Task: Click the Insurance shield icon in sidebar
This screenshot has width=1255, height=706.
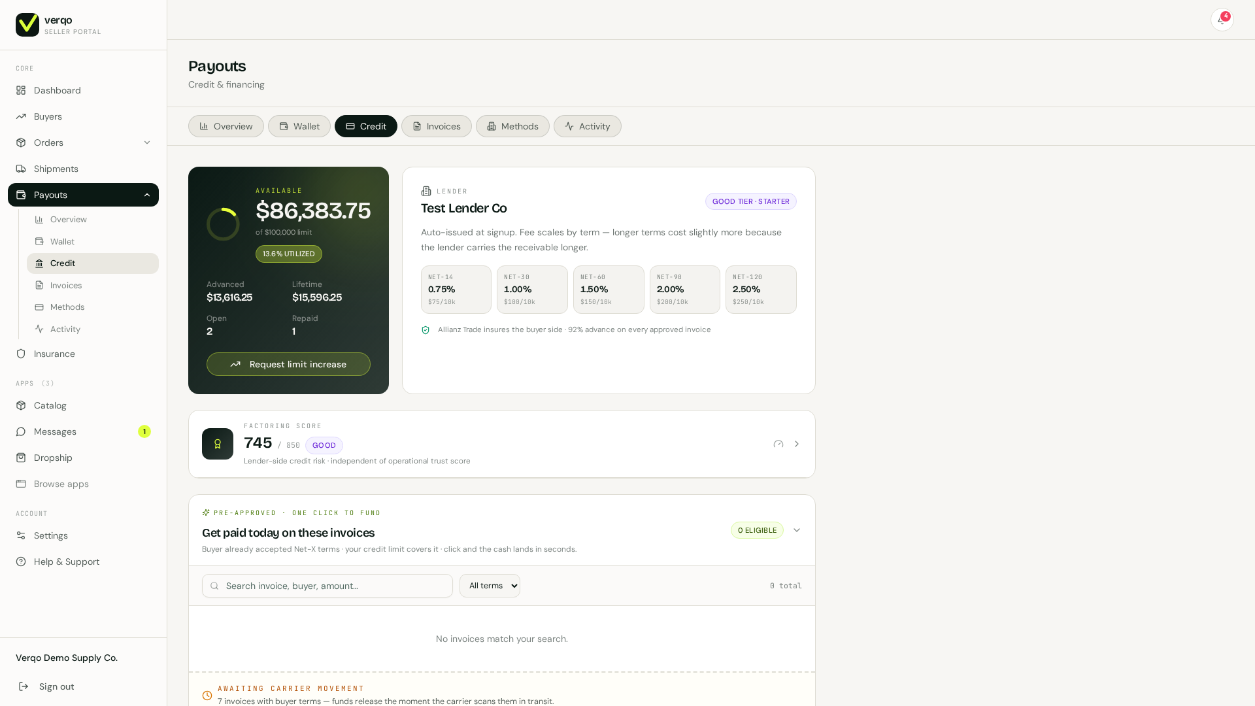Action: pyautogui.click(x=21, y=354)
